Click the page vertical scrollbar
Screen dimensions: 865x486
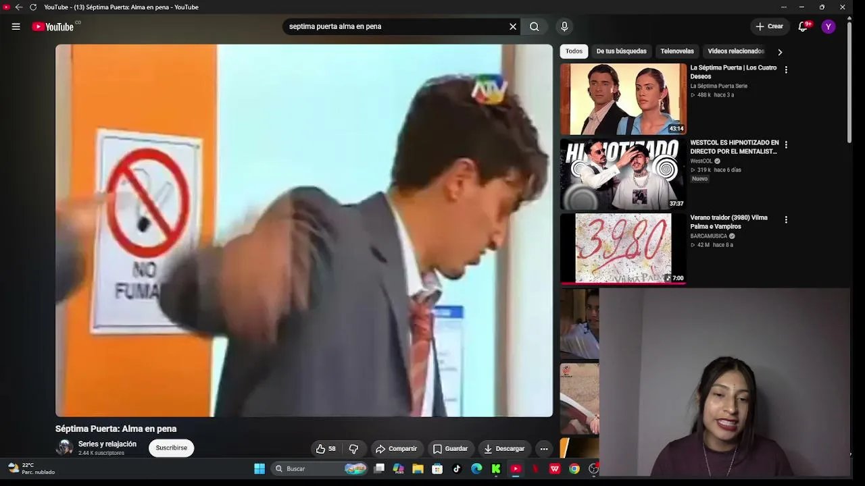[849, 81]
